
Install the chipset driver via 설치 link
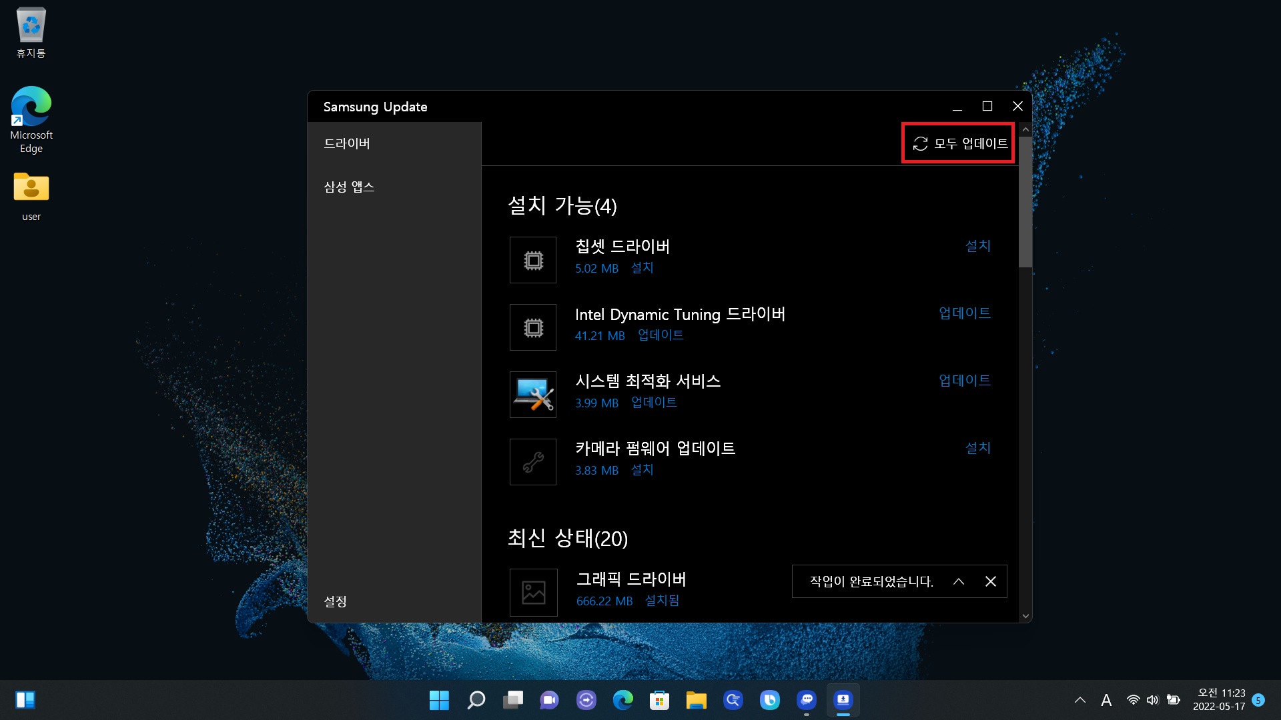pos(977,246)
